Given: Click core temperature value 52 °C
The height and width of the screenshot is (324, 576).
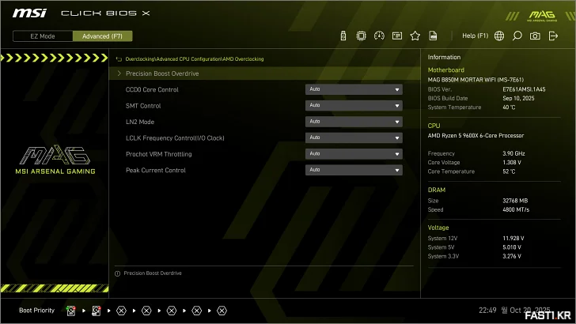Looking at the screenshot, I should pos(509,171).
